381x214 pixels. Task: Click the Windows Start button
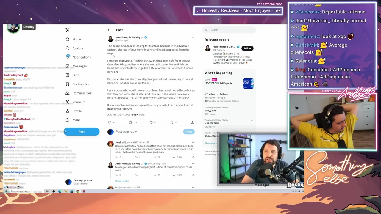[x=6, y=191]
